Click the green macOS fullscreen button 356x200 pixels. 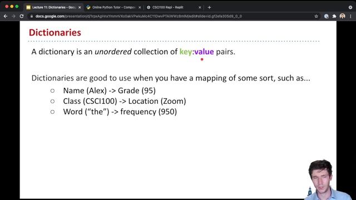pyautogui.click(x=17, y=7)
